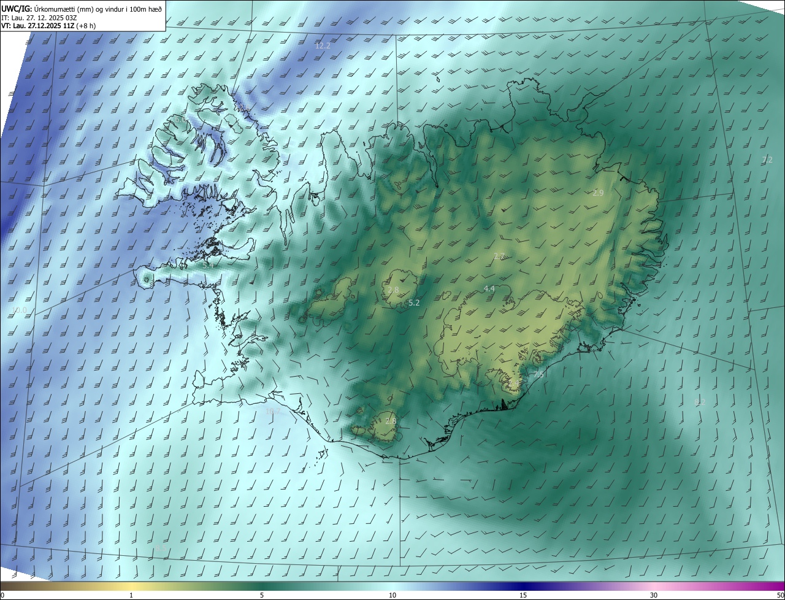Click the 1 tick on the color scale

[x=131, y=595]
